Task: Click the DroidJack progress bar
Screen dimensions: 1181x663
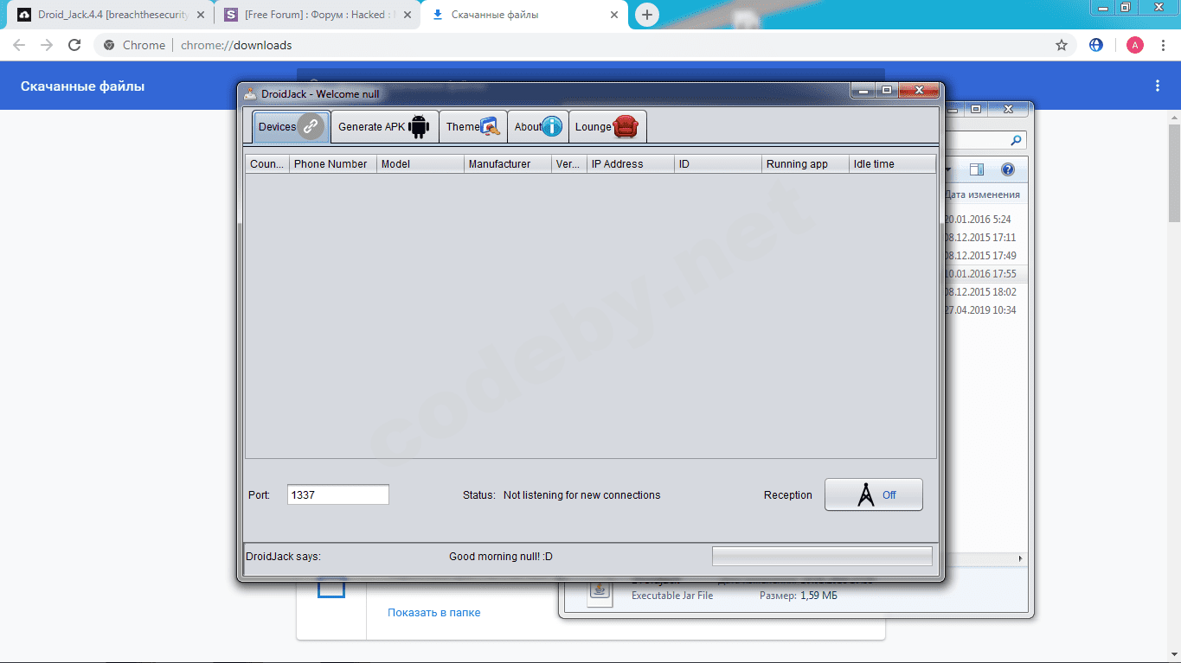Action: coord(822,556)
